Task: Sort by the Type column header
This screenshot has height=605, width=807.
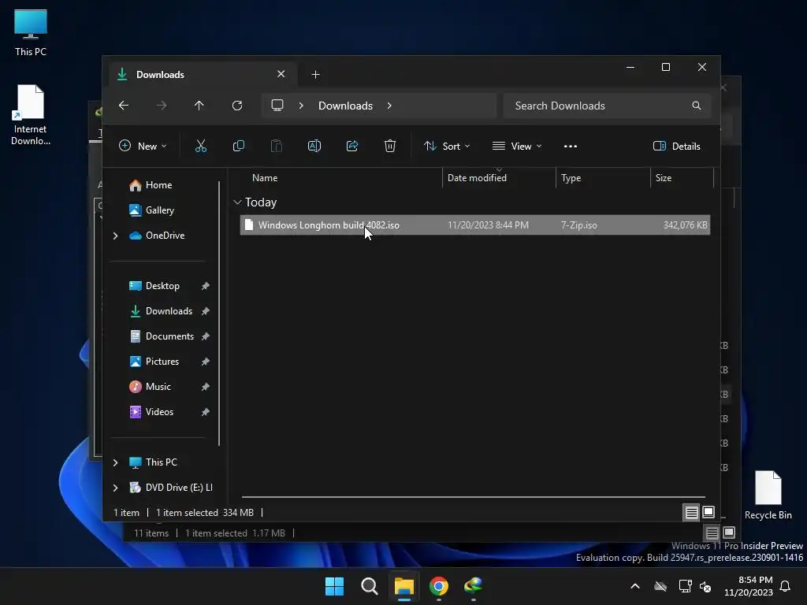Action: point(603,178)
